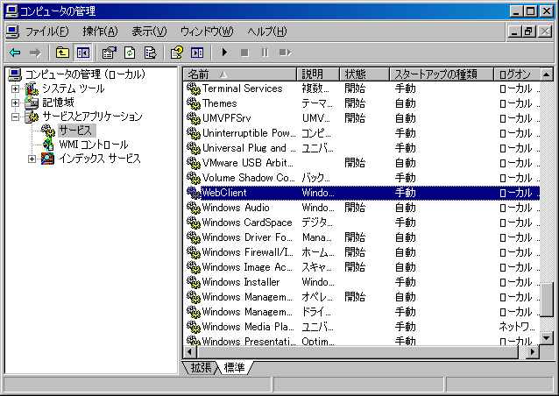The height and width of the screenshot is (396, 559).
Task: Expand the インデックス サービス tree node
Action: [x=32, y=159]
